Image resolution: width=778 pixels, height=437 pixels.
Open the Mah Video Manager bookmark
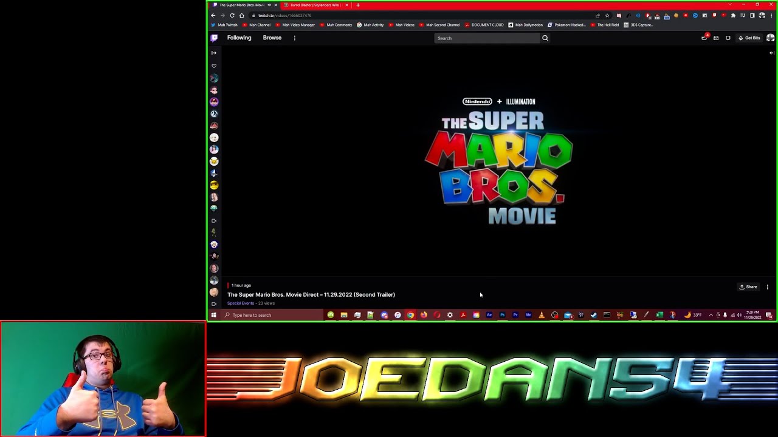(x=295, y=25)
